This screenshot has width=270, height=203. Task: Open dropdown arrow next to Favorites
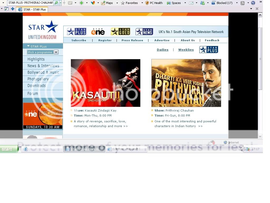coord(142,3)
